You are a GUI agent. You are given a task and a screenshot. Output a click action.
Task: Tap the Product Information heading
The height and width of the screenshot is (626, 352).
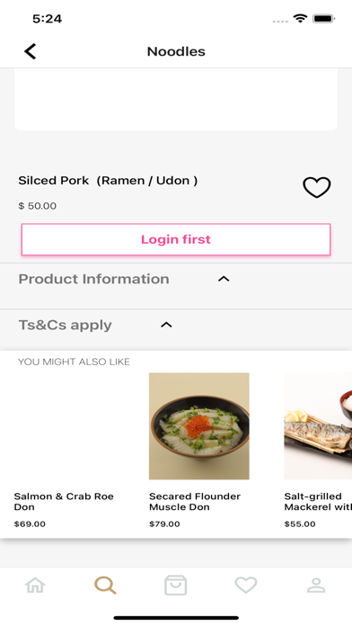click(94, 279)
